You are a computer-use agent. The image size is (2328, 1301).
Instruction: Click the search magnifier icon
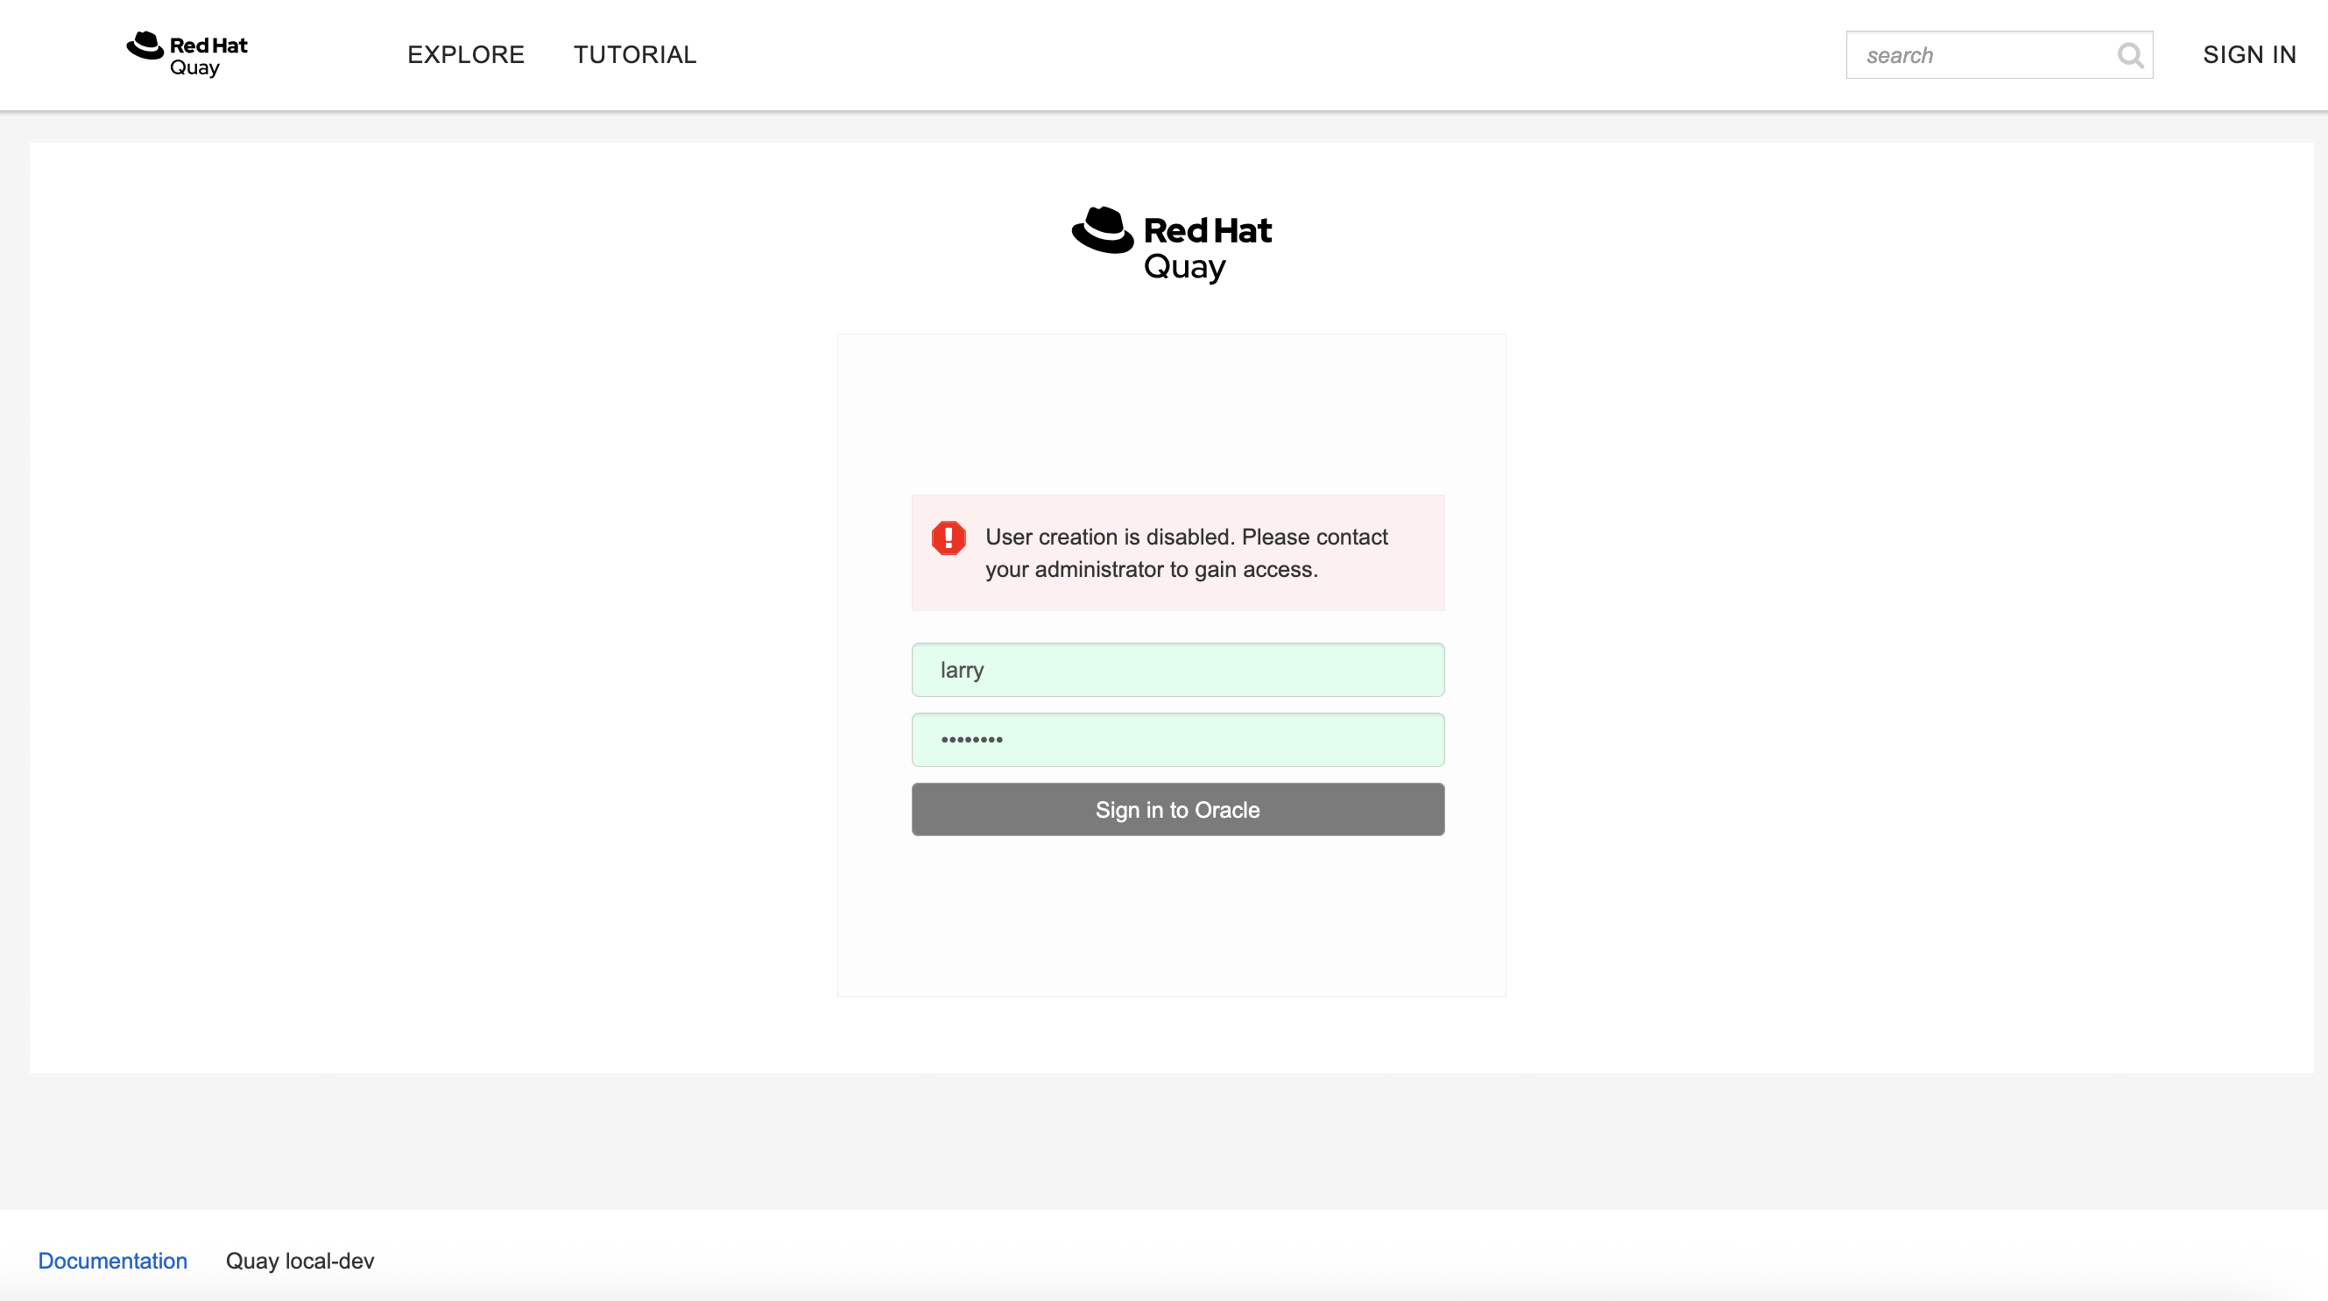(x=2129, y=55)
